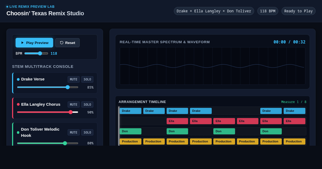Click the master spectrum waveform display
This screenshot has width=322, height=169.
pos(213,66)
